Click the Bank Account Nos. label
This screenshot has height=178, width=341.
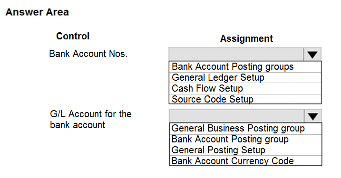[88, 54]
